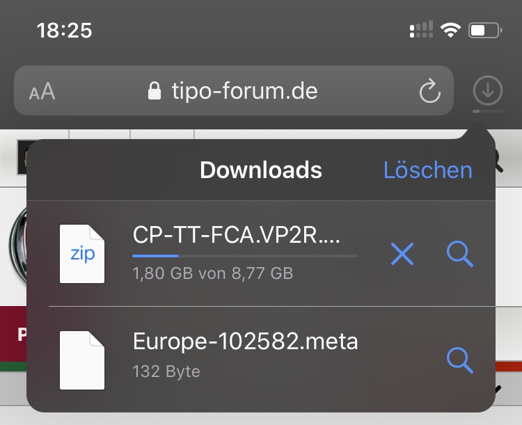Open the CP-TT-FCA.VP2R zip download entry

pos(236,236)
